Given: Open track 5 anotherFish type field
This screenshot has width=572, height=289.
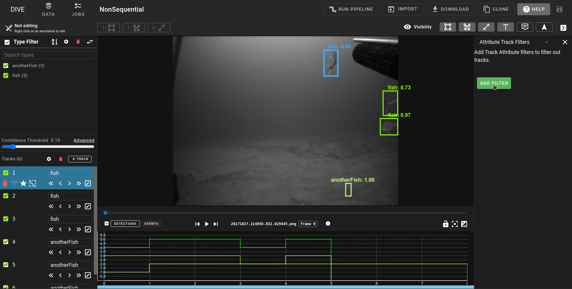Looking at the screenshot, I should coord(70,265).
